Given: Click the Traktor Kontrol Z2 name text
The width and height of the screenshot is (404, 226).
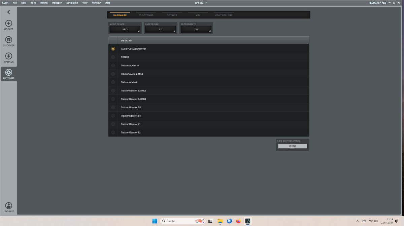Looking at the screenshot, I should click(x=131, y=133).
